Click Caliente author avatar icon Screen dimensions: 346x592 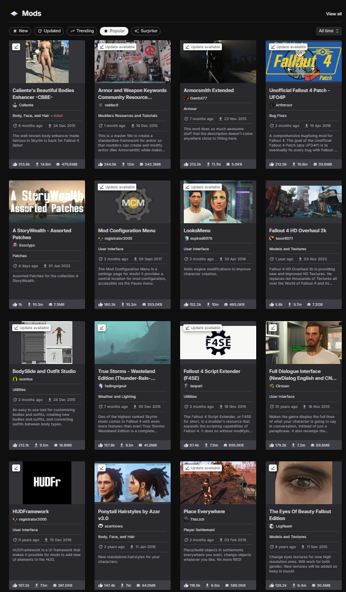coord(15,105)
